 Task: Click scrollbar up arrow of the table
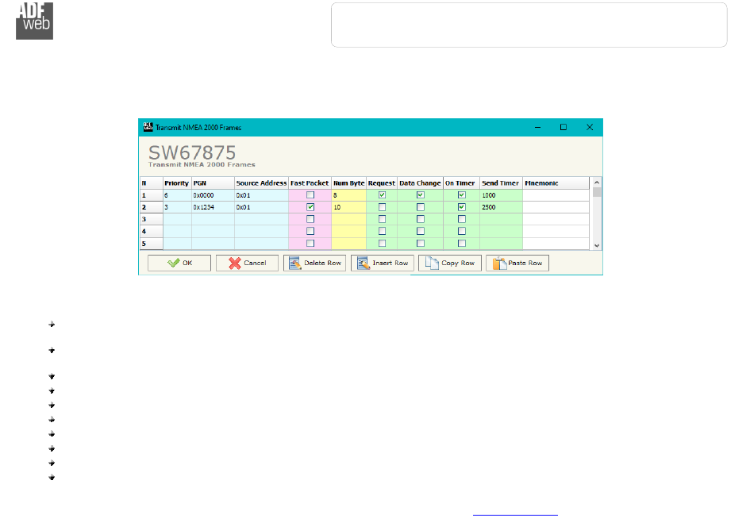[x=597, y=183]
